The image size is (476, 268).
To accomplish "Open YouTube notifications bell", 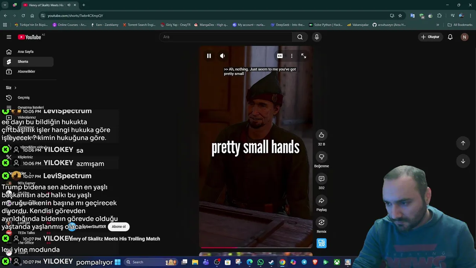I will [450, 37].
